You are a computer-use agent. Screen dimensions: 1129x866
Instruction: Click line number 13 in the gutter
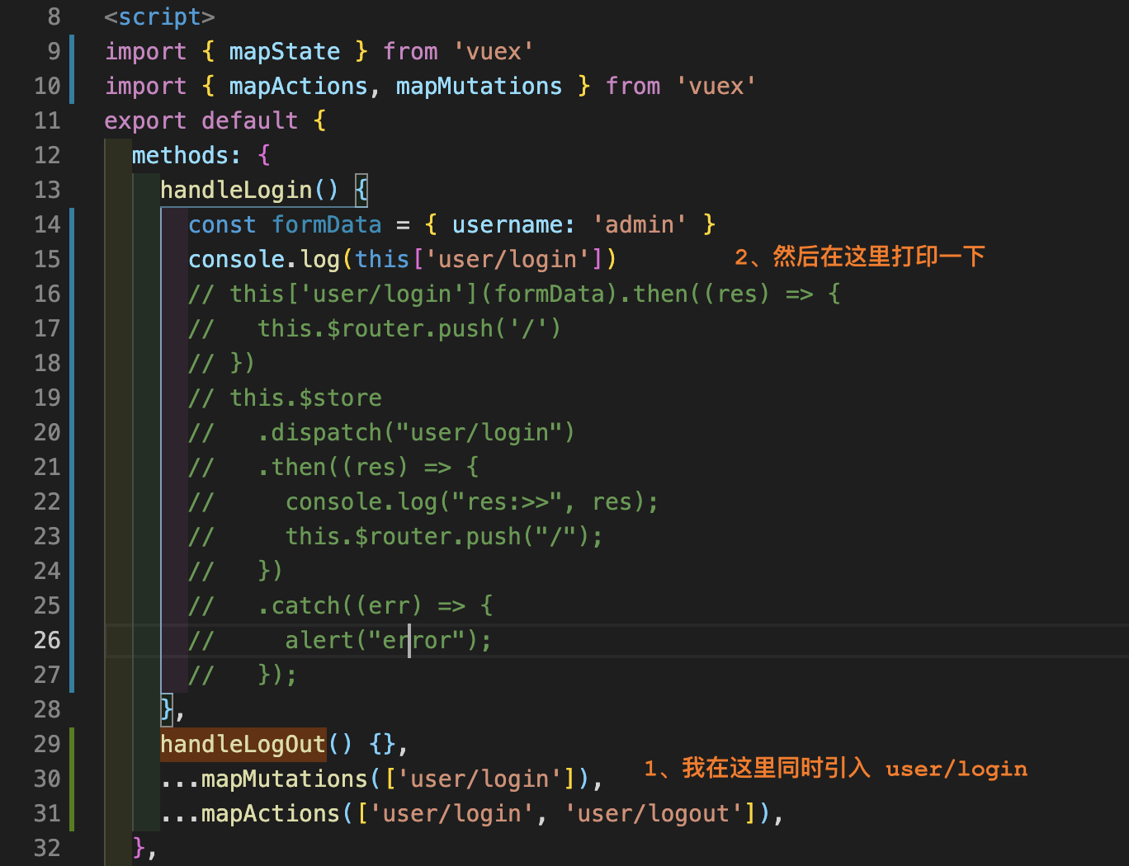47,190
